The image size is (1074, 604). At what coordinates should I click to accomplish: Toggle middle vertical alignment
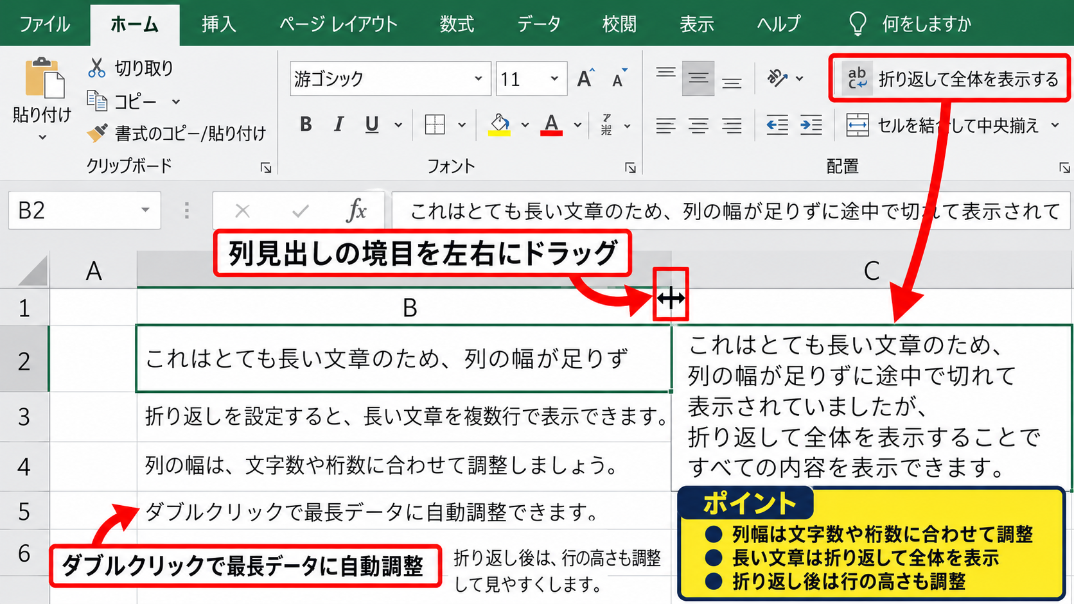(x=698, y=78)
